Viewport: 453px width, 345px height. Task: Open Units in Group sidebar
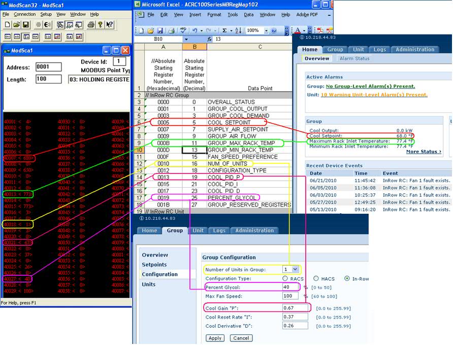pos(148,284)
